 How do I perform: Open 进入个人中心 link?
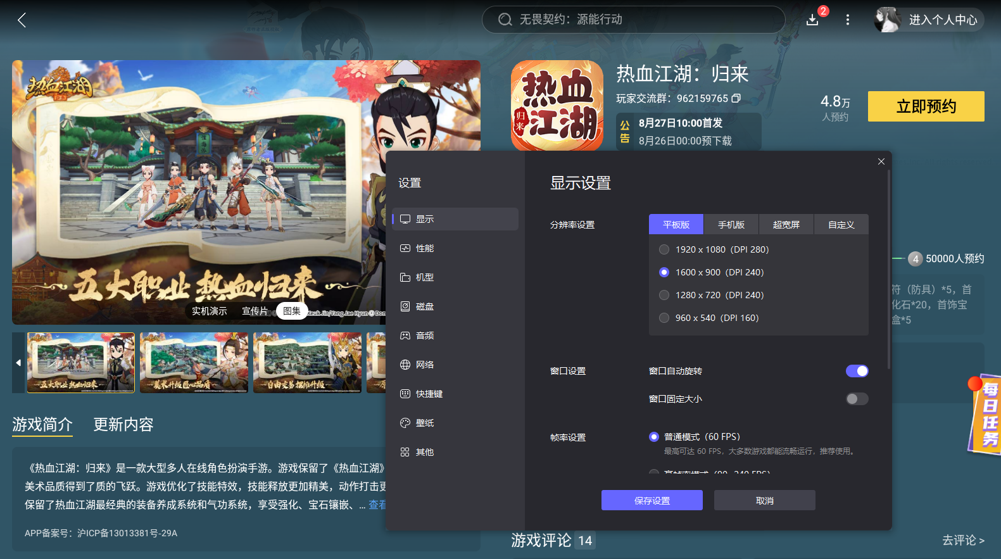pos(943,20)
